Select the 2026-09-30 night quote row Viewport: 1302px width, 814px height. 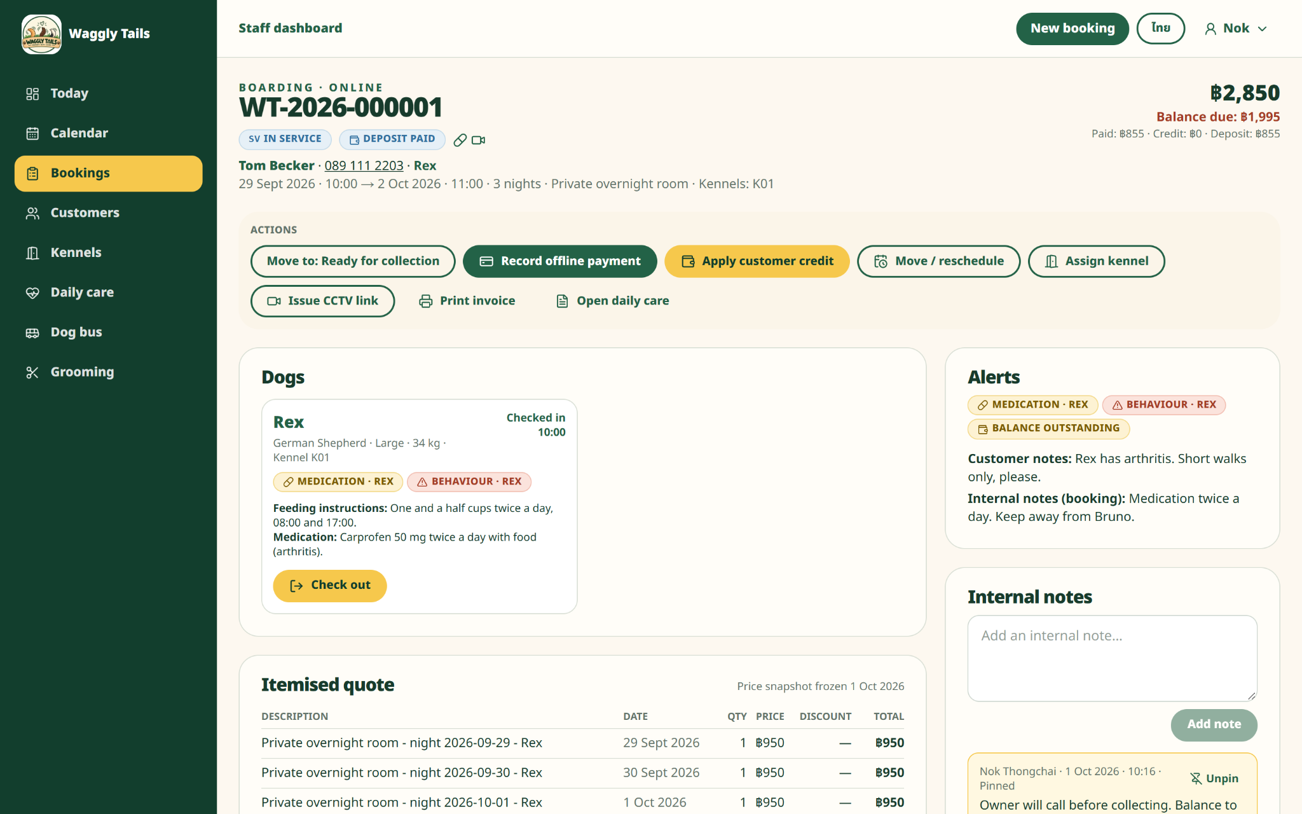582,773
